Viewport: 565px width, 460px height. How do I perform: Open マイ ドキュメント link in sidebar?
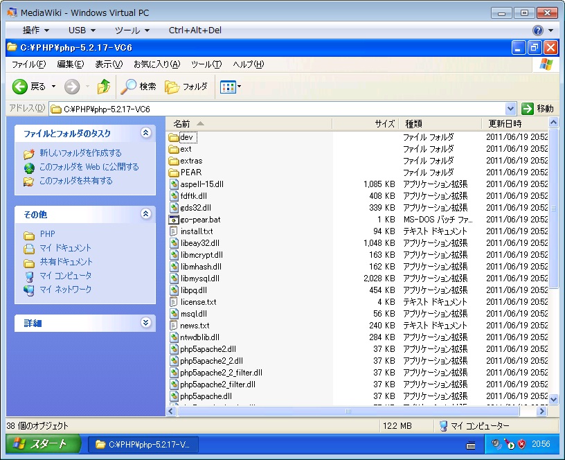coord(65,248)
